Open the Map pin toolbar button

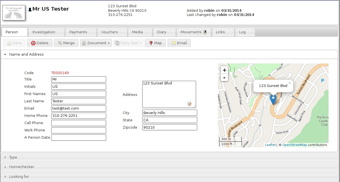pyautogui.click(x=155, y=43)
